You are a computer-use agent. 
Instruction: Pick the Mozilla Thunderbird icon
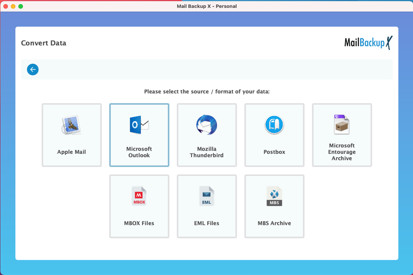(x=207, y=125)
